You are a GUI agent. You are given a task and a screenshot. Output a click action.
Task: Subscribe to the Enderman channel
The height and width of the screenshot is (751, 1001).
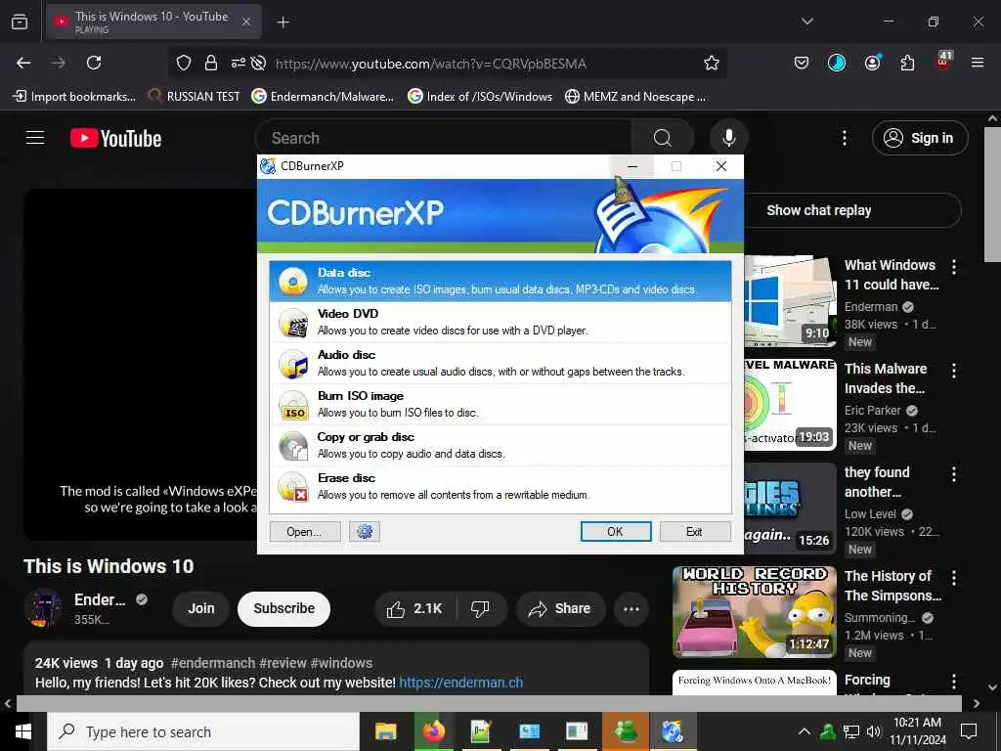(x=284, y=608)
